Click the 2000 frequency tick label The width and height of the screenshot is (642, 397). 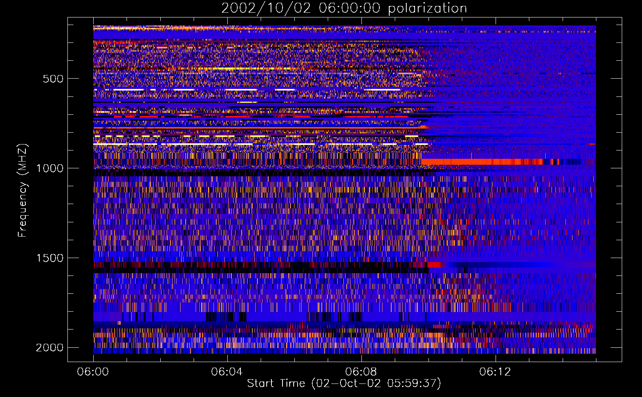coord(50,348)
